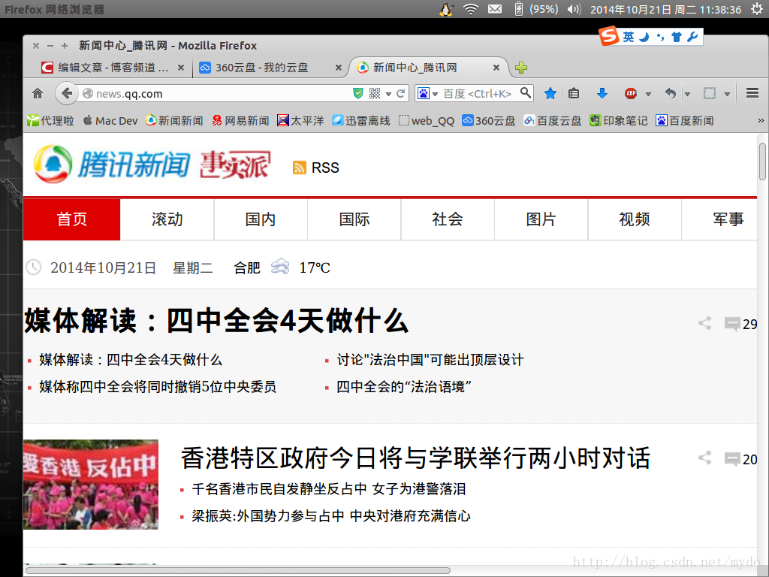Screen dimensions: 769x577
Task: Click the Hong Kong protest thumbnail image
Action: pos(91,485)
